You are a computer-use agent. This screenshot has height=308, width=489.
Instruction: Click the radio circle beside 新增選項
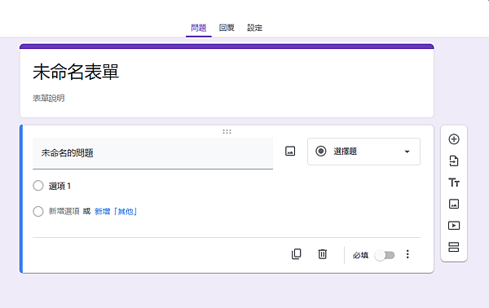pos(38,211)
